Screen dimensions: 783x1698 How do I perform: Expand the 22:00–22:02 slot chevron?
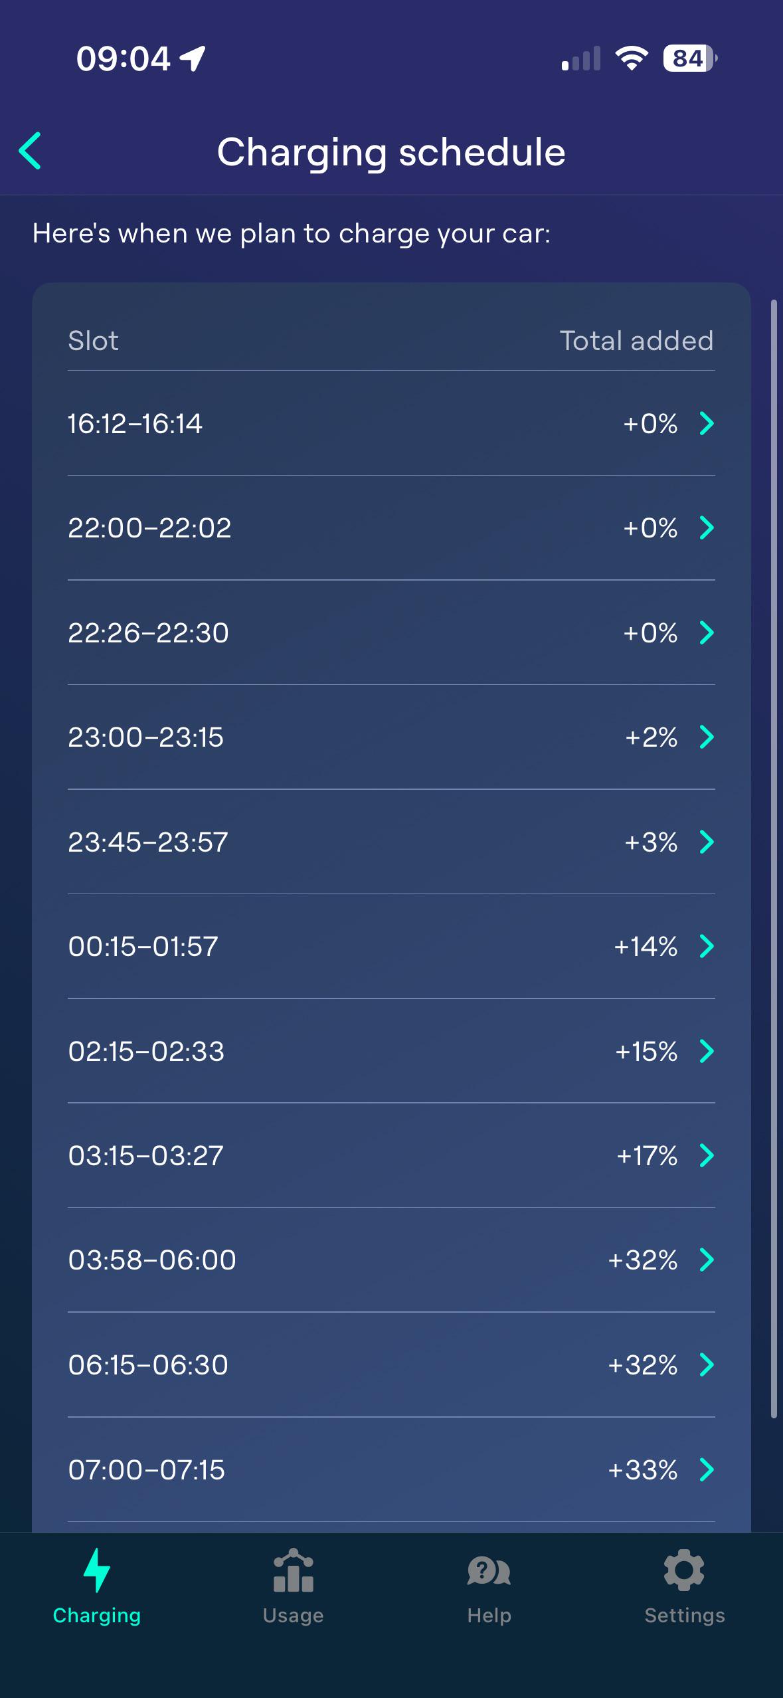click(x=707, y=528)
